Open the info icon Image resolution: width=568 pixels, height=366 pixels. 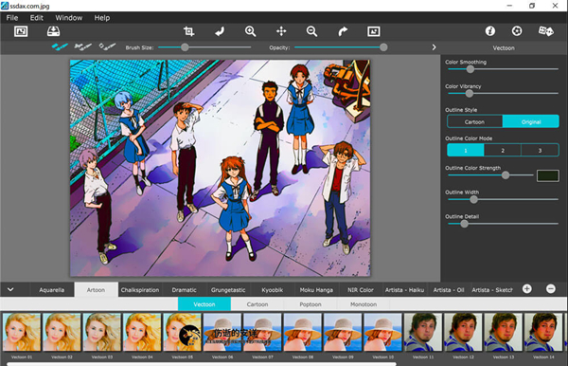point(490,31)
